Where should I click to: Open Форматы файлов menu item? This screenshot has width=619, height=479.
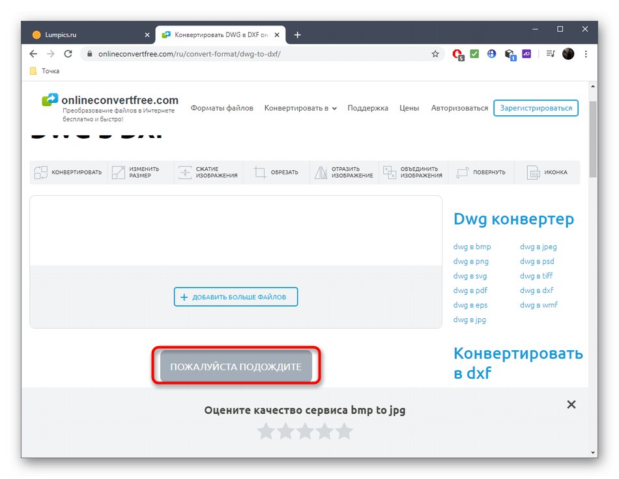222,108
